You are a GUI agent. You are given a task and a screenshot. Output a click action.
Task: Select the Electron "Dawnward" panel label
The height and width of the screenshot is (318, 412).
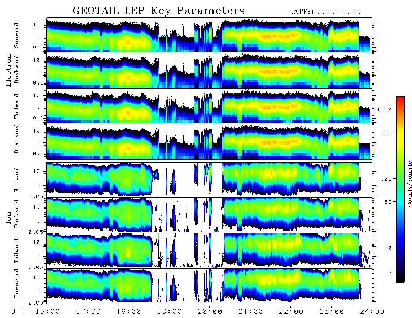tap(17, 139)
